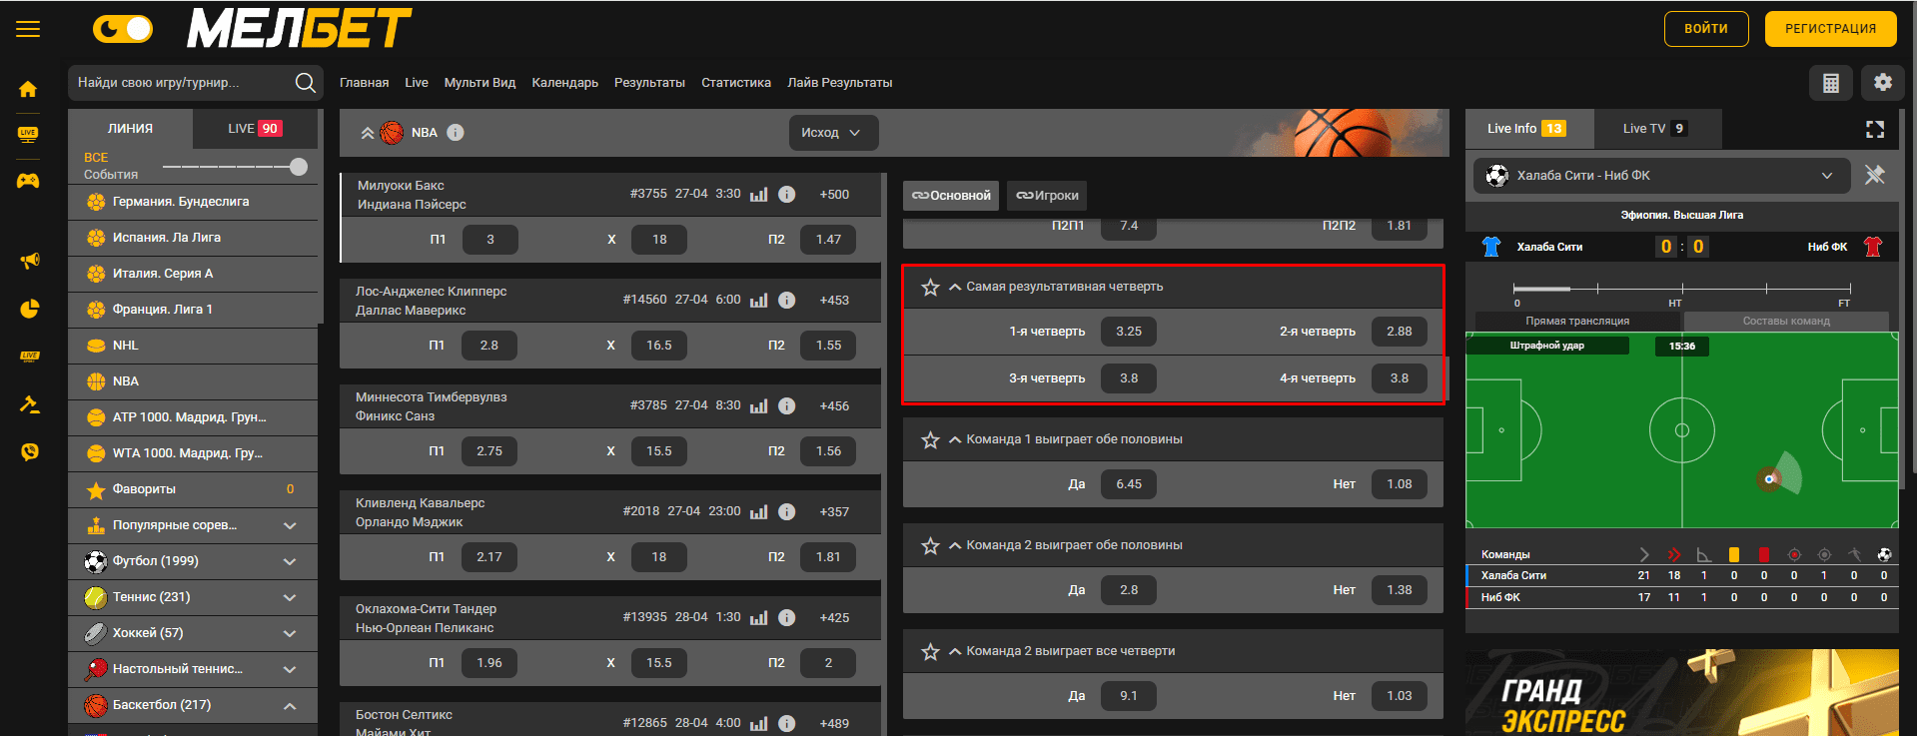Viewport: 1917px width, 736px height.
Task: Open Исход market dropdown
Action: tap(833, 133)
